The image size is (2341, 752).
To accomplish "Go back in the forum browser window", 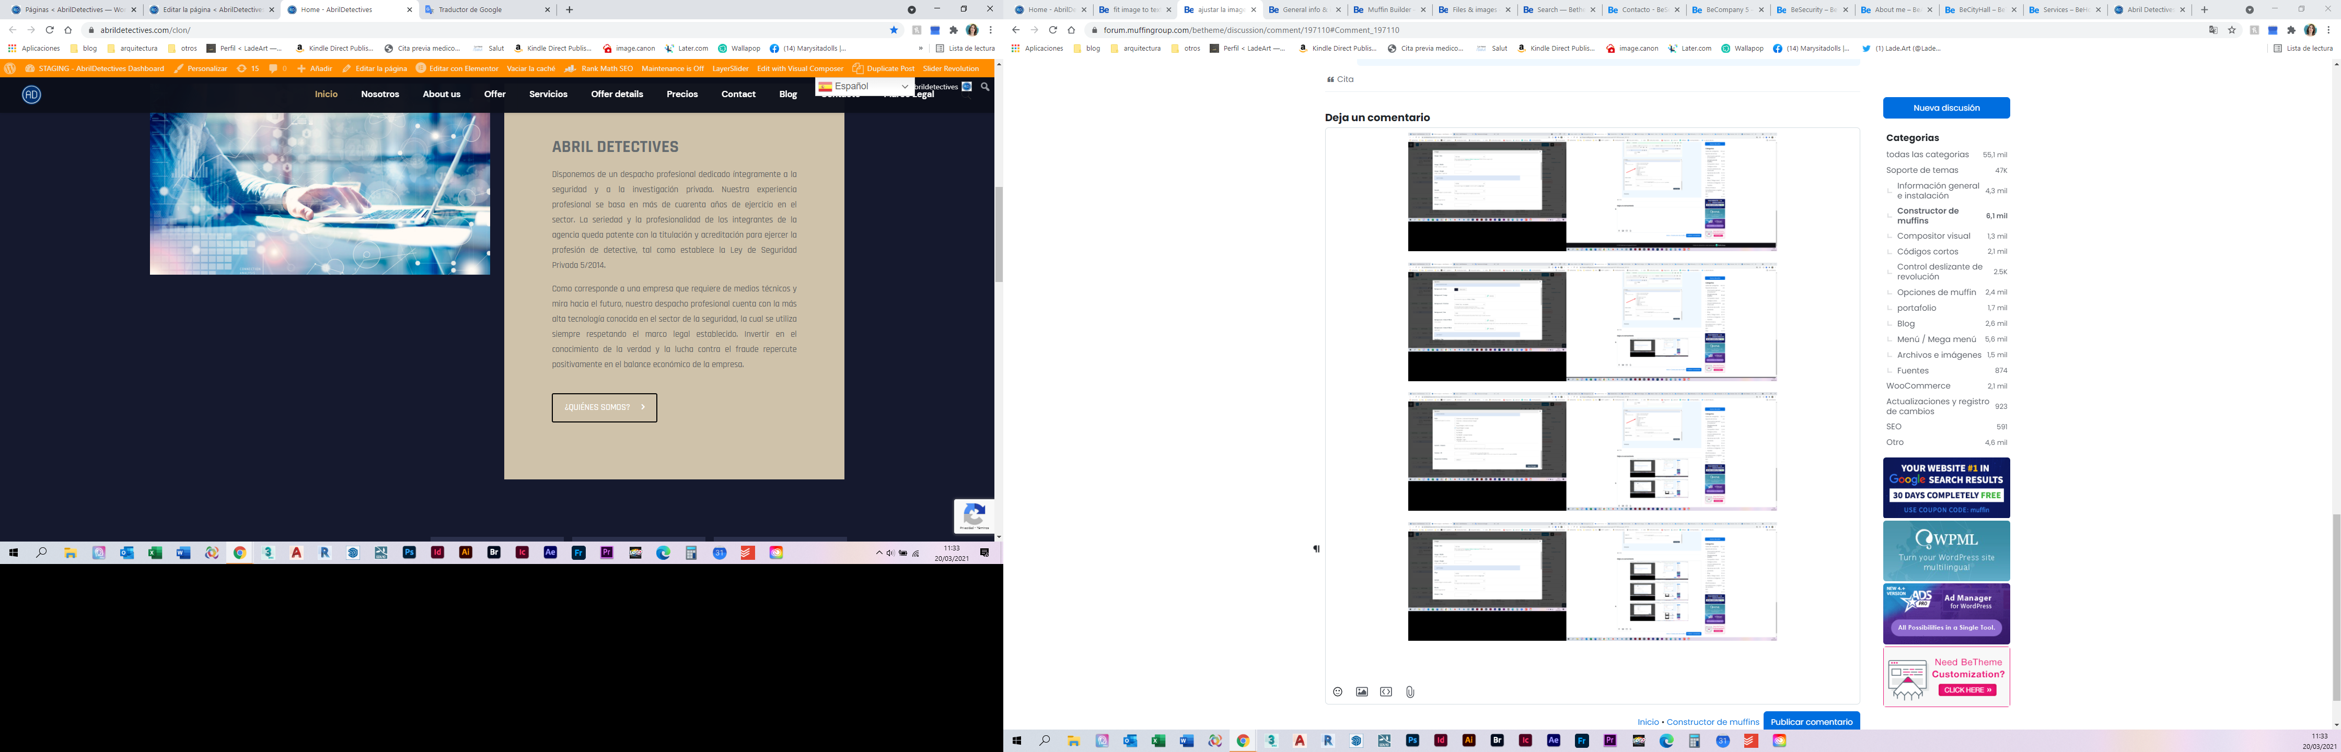I will point(1016,30).
